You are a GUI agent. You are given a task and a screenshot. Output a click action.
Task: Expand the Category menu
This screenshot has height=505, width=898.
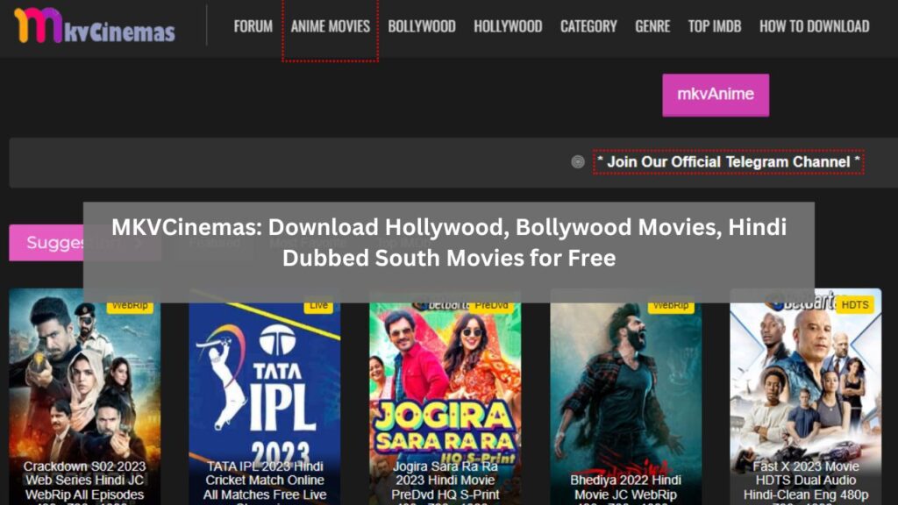(588, 26)
